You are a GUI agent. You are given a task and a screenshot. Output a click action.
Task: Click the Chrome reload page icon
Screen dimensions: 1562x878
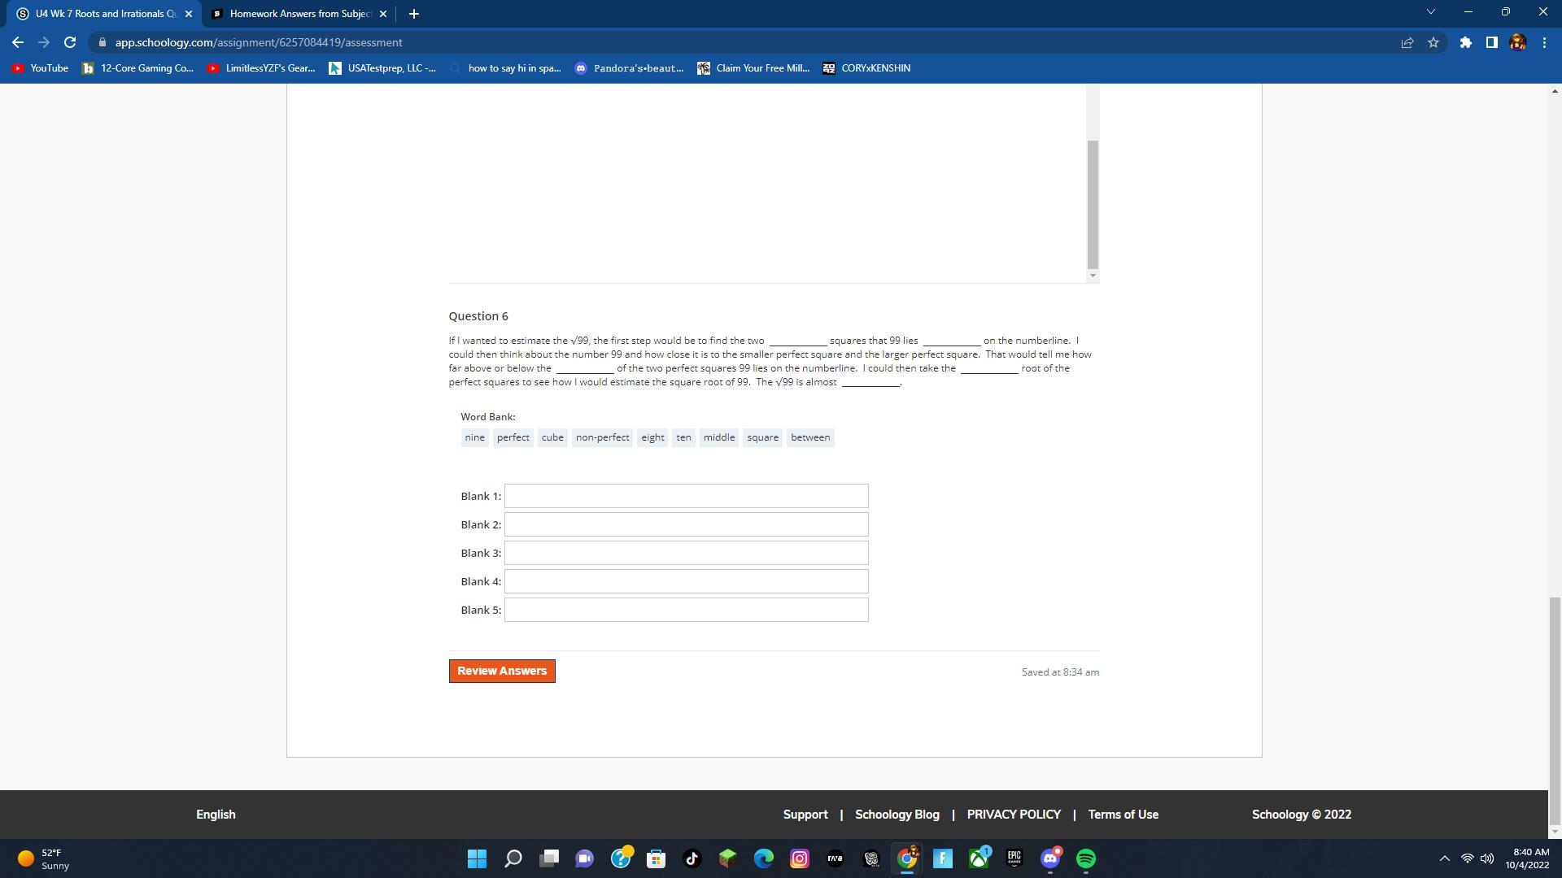tap(70, 42)
